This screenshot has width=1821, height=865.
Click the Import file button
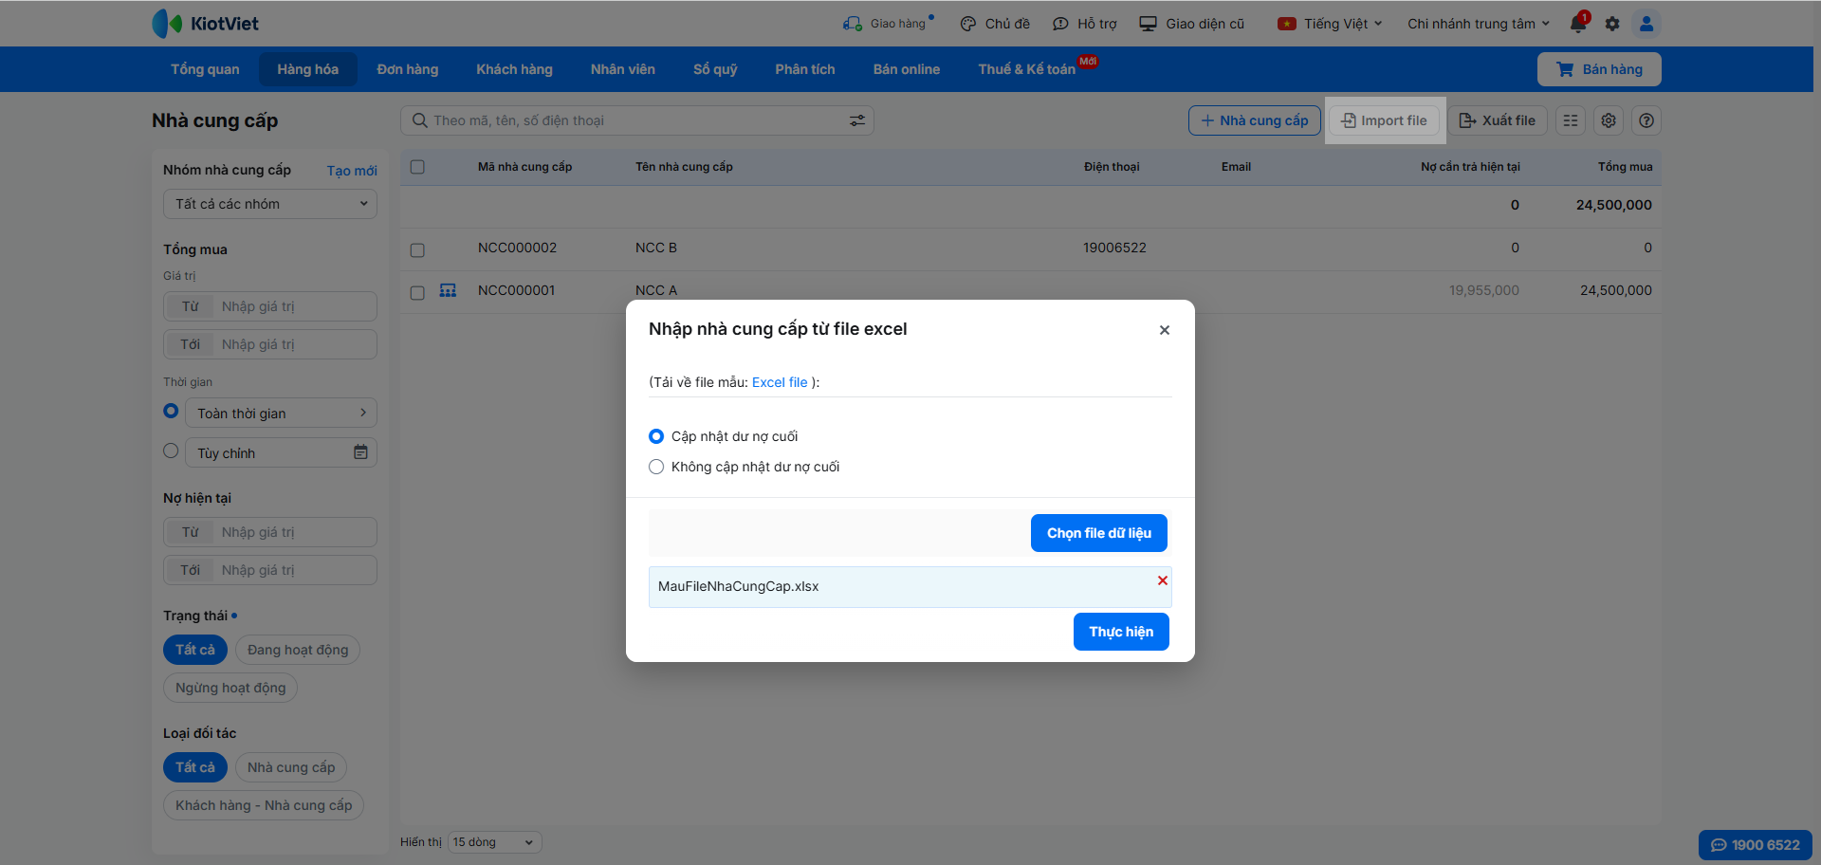pos(1385,120)
